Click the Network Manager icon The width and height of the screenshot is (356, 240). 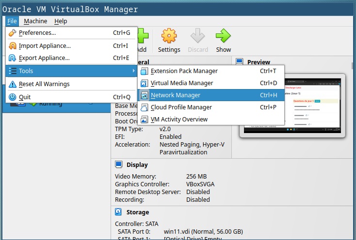pyautogui.click(x=144, y=95)
